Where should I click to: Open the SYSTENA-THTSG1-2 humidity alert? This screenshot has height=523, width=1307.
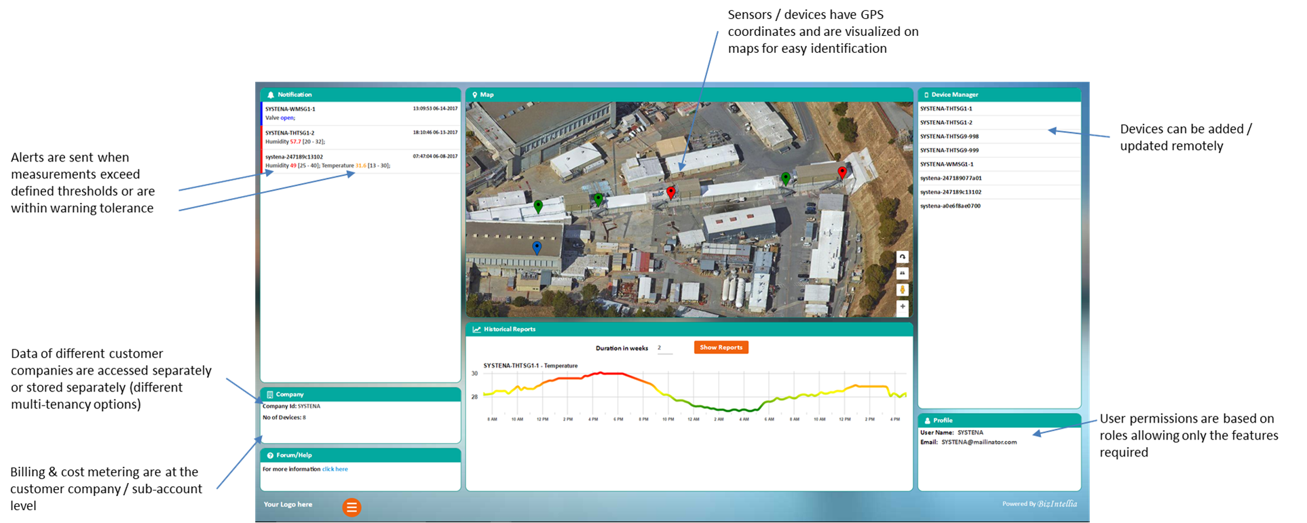[360, 138]
